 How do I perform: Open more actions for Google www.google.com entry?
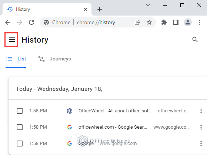pyautogui.click(x=201, y=144)
